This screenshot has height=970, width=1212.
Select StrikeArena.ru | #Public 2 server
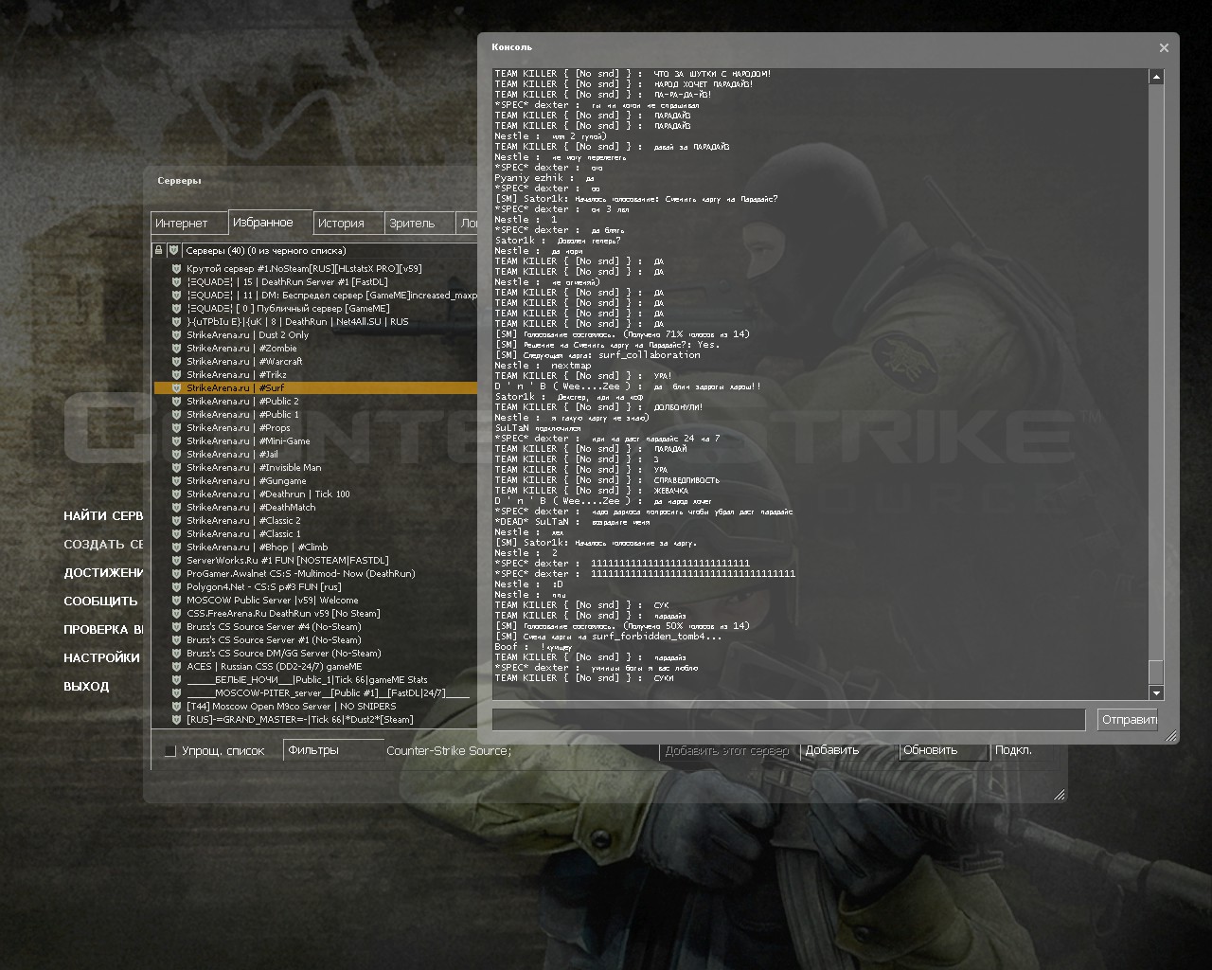click(x=316, y=402)
